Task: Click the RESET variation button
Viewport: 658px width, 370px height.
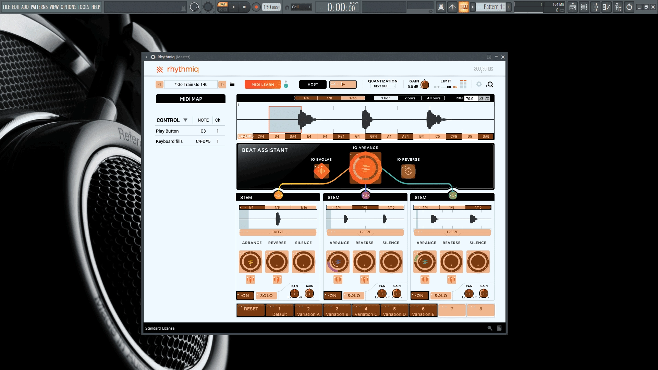Action: coord(251,310)
